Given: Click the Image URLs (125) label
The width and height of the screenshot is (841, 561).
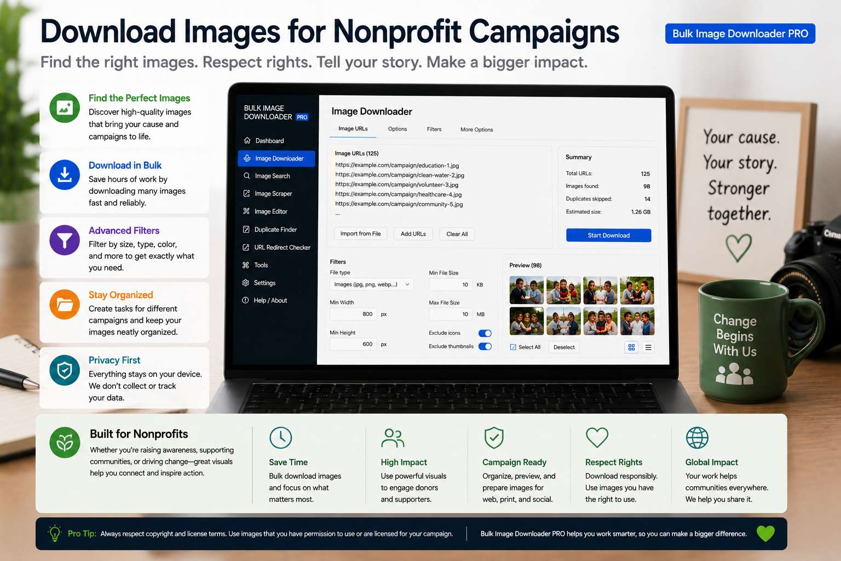Looking at the screenshot, I should pyautogui.click(x=356, y=153).
